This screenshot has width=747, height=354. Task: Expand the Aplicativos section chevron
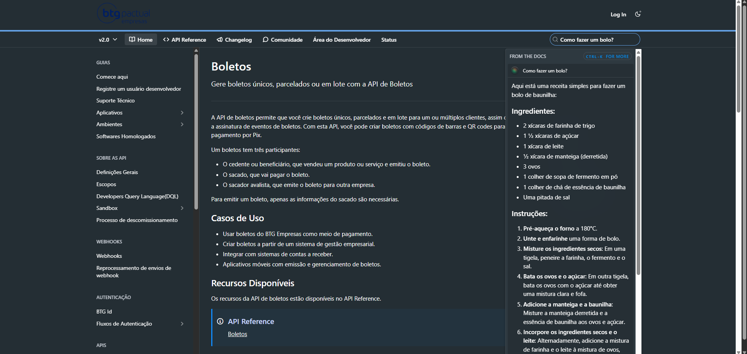pyautogui.click(x=182, y=113)
